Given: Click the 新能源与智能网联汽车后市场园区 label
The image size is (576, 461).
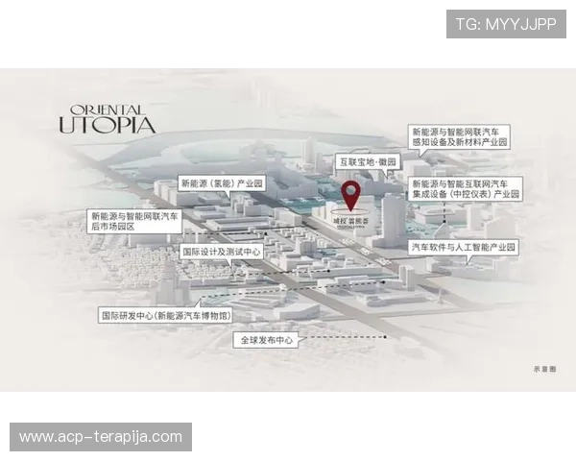Looking at the screenshot, I should tap(133, 222).
